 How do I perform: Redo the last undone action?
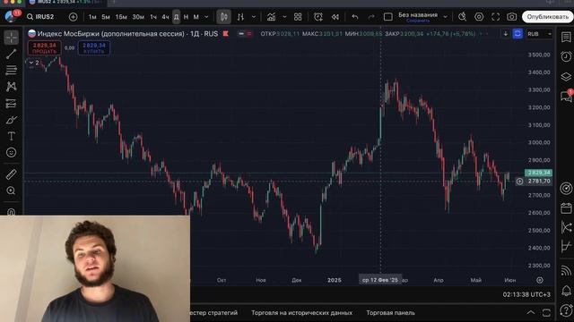(371, 17)
